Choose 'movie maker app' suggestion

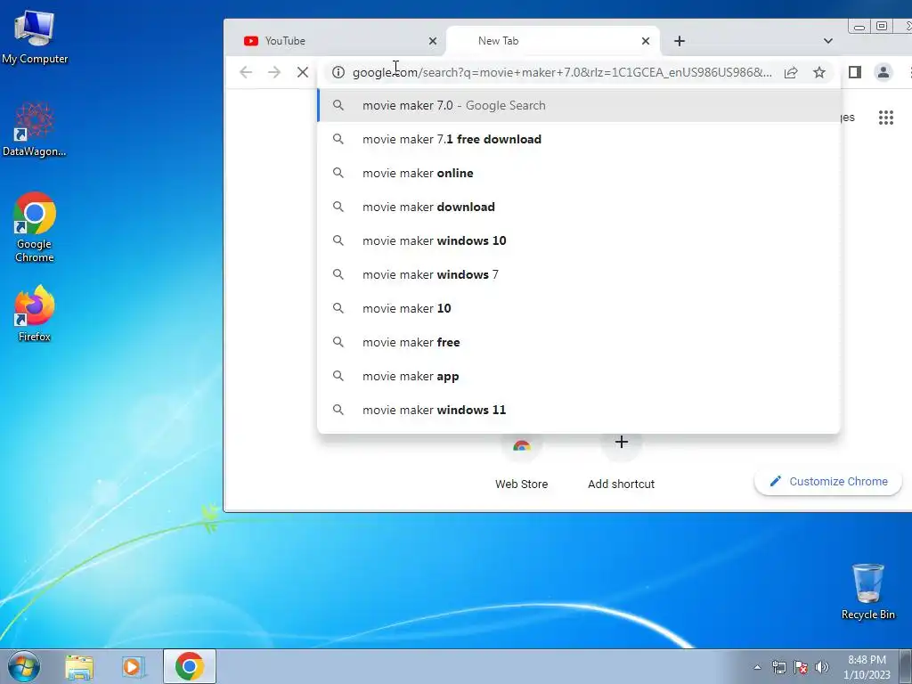click(x=579, y=376)
